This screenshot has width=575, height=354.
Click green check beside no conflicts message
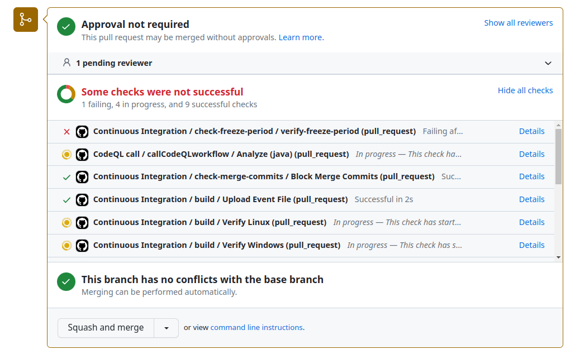point(66,282)
